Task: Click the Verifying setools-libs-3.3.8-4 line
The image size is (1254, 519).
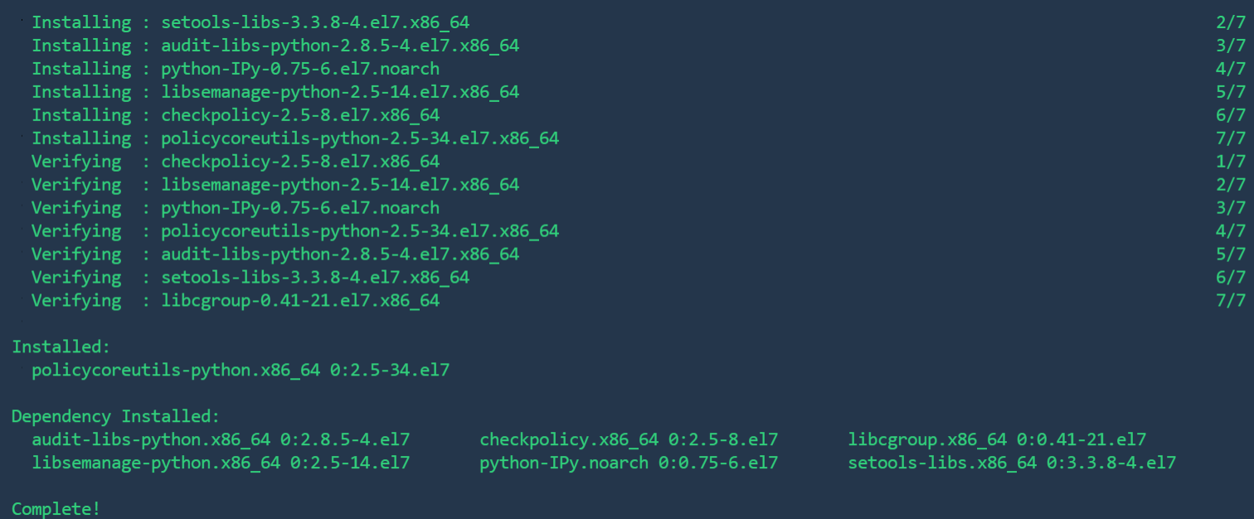Action: point(638,278)
